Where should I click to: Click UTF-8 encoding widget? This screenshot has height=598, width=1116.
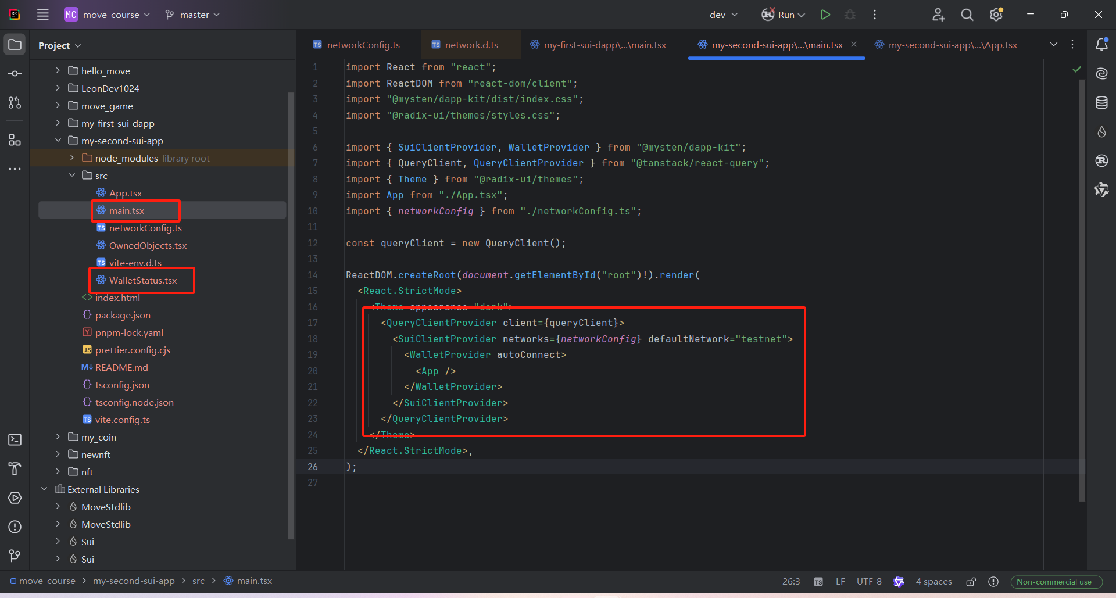869,582
